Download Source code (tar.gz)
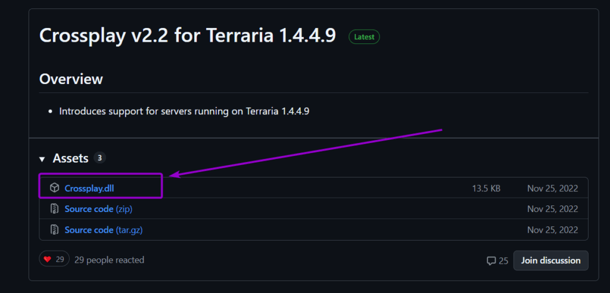The height and width of the screenshot is (293, 610). tap(104, 230)
